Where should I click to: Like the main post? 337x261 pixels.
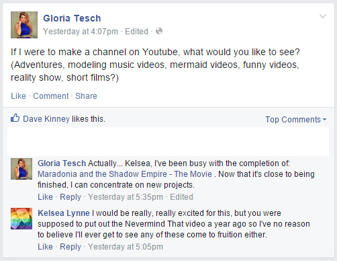(x=18, y=96)
